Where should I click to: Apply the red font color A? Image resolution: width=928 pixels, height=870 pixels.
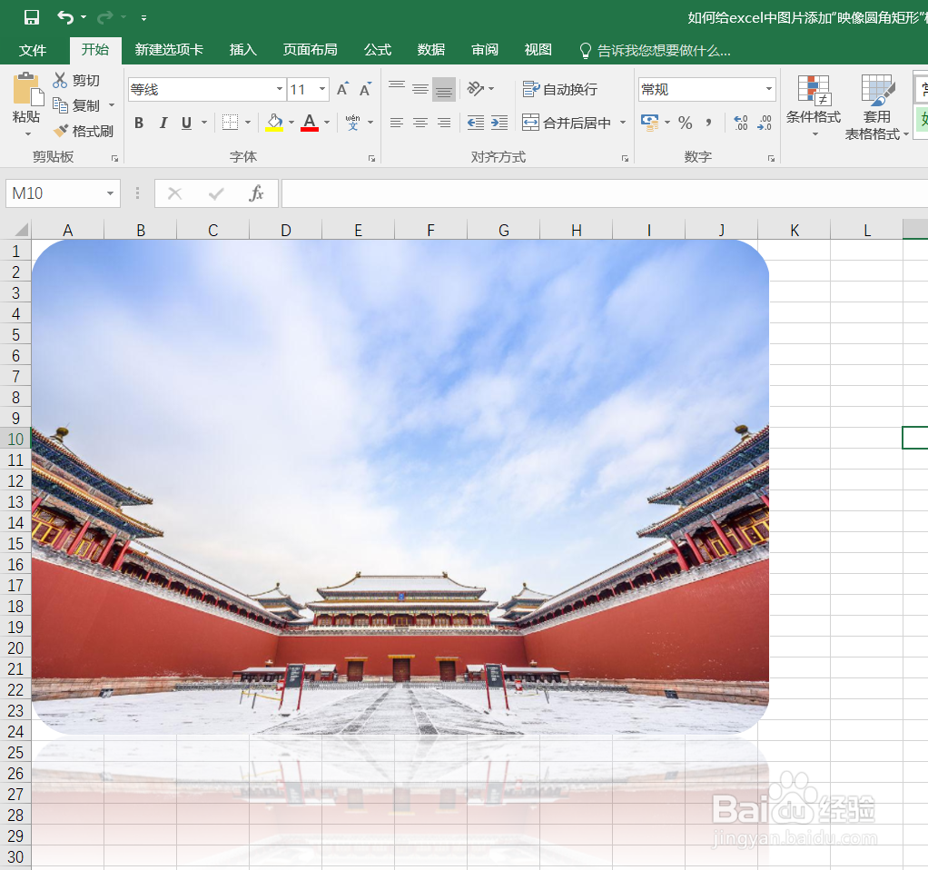310,123
